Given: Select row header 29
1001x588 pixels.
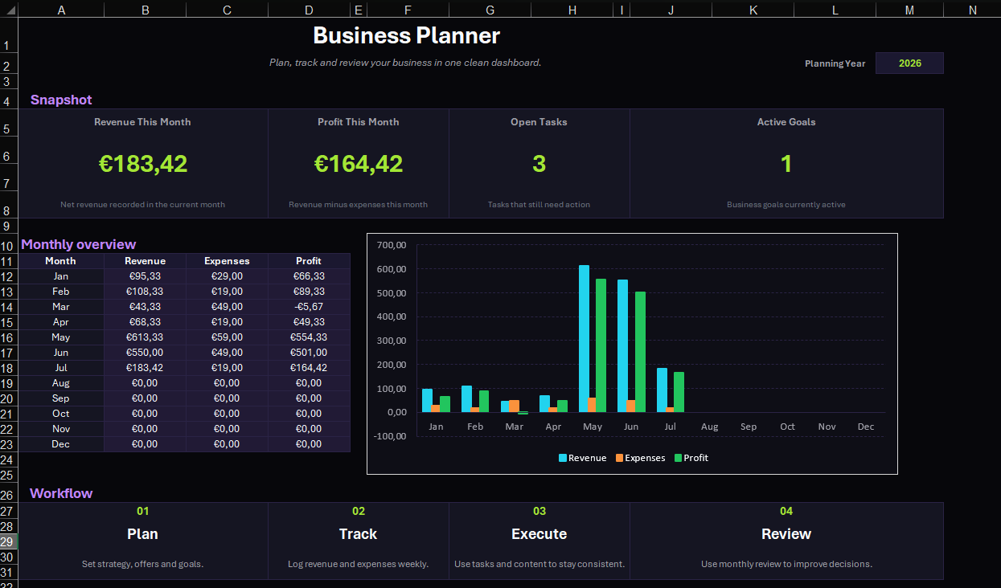Looking at the screenshot, I should pyautogui.click(x=8, y=541).
